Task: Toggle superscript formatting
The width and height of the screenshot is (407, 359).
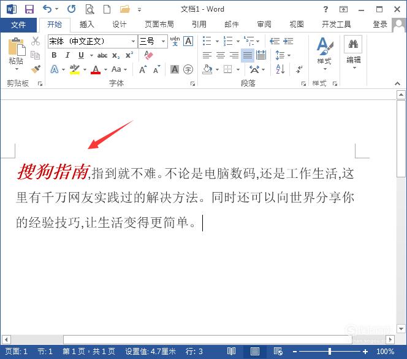Action: pyautogui.click(x=129, y=55)
